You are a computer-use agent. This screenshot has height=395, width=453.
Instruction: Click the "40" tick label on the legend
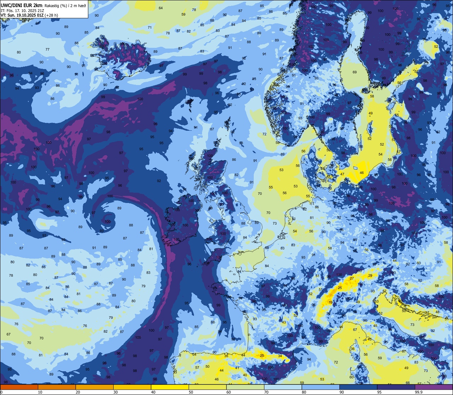tap(153, 392)
